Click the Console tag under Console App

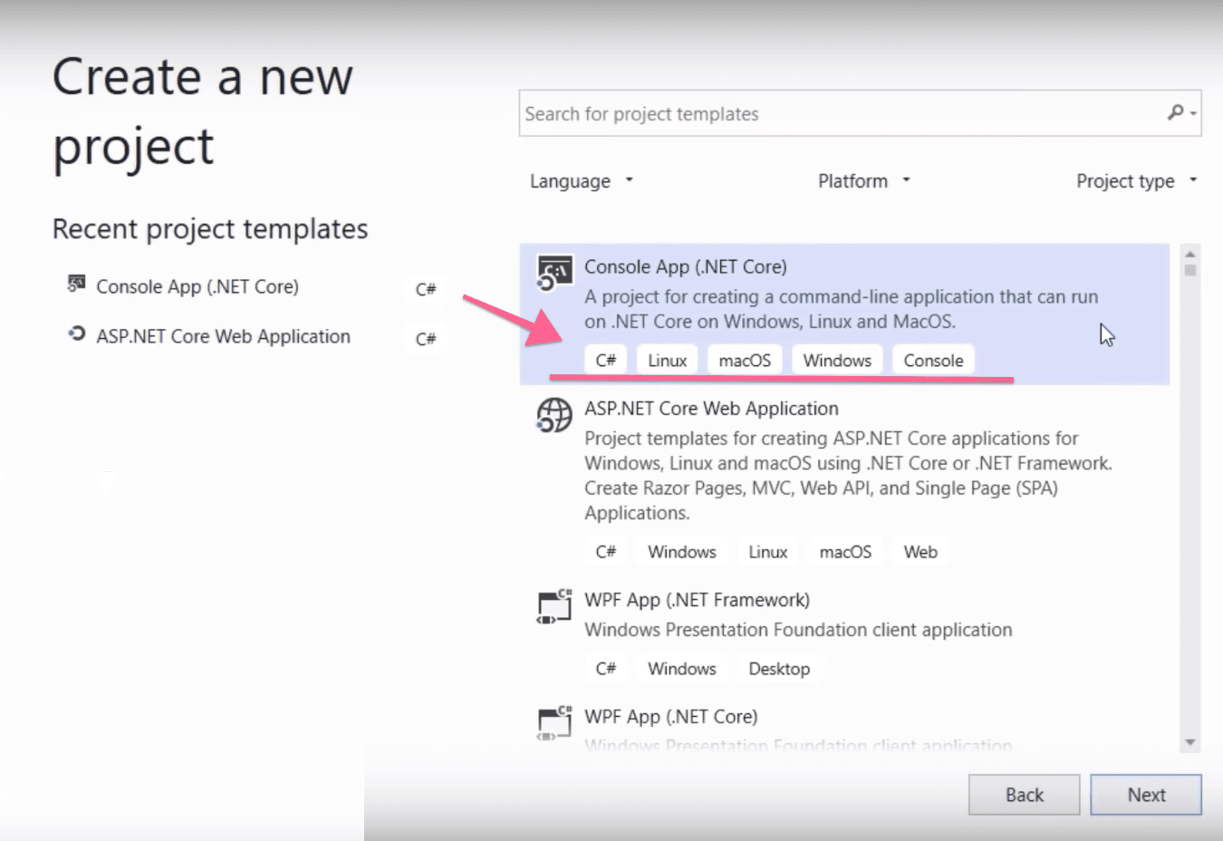tap(933, 361)
